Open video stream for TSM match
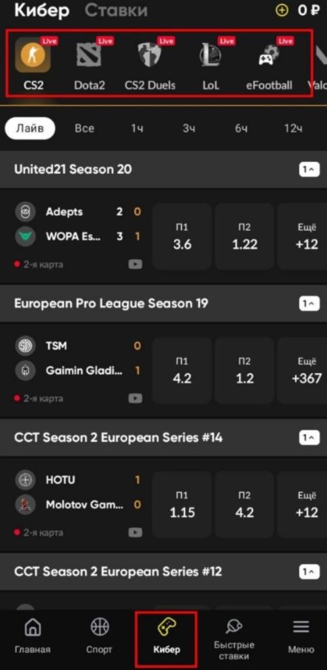This screenshot has height=670, width=327. tap(135, 398)
